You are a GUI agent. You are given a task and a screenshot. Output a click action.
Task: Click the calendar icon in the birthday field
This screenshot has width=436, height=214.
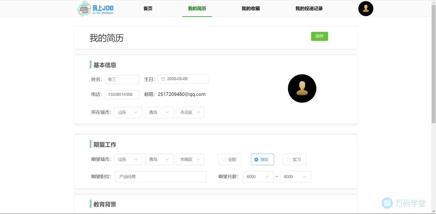point(163,79)
